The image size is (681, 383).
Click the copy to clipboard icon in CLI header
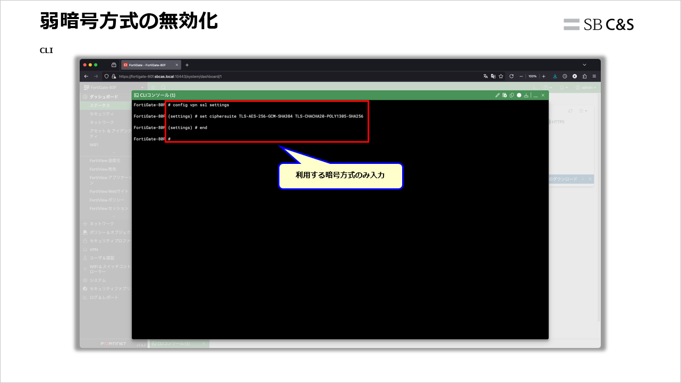click(x=512, y=95)
